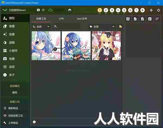Select model slot number 8
The height and width of the screenshot is (128, 163).
click(143, 10)
